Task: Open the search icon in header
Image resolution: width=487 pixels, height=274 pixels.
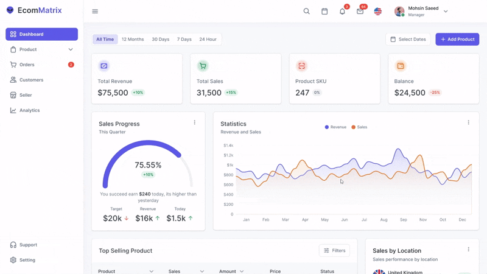Action: [x=307, y=12]
